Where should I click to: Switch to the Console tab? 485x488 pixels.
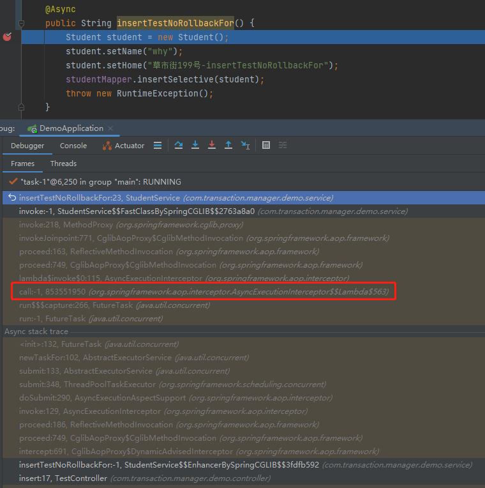coord(73,146)
